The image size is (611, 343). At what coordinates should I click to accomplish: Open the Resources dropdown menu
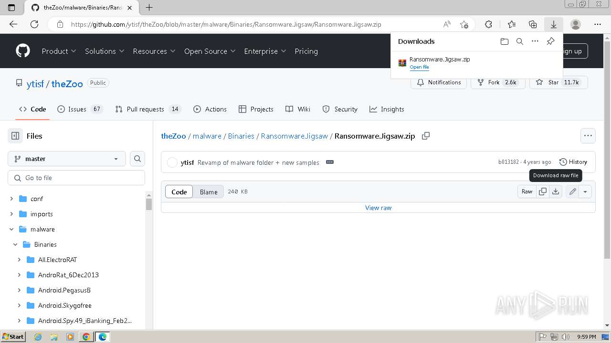154,51
